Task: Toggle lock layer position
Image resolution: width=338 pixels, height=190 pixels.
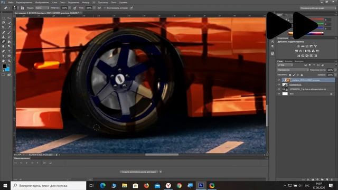Action: pyautogui.click(x=298, y=75)
